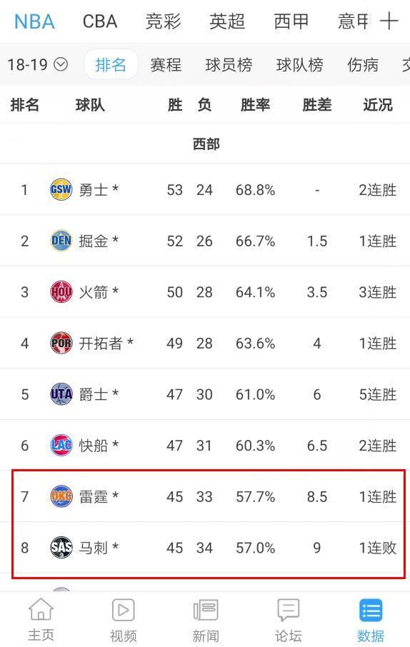The height and width of the screenshot is (647, 410).
Task: Open the 论坛 forum icon
Action: click(288, 609)
